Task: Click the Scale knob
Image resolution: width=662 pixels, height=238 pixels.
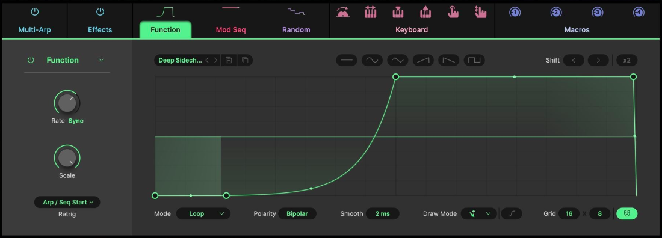Action: (67, 158)
